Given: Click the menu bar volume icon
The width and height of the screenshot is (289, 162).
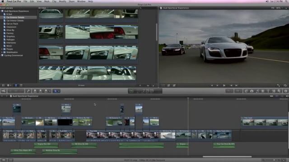Looking at the screenshot, I should 267,1.
